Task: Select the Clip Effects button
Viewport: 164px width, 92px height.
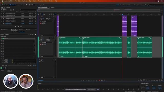Action: tap(15, 32)
